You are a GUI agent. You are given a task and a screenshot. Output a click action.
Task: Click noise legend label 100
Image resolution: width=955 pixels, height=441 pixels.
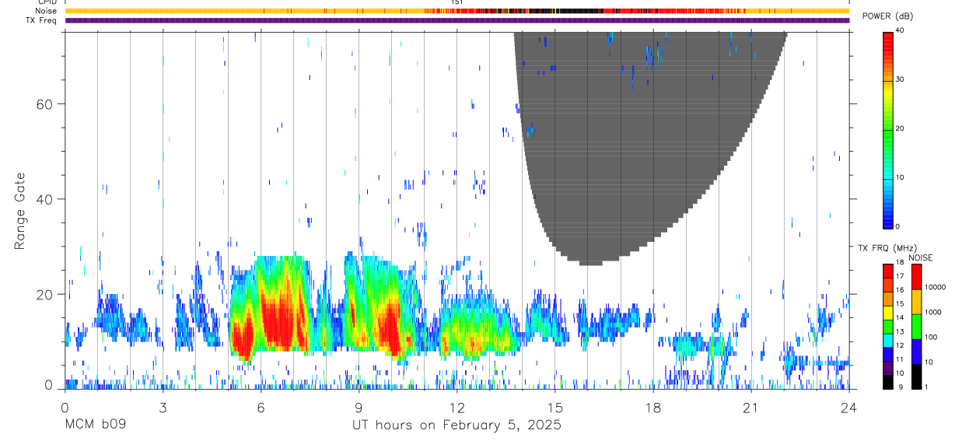point(932,337)
